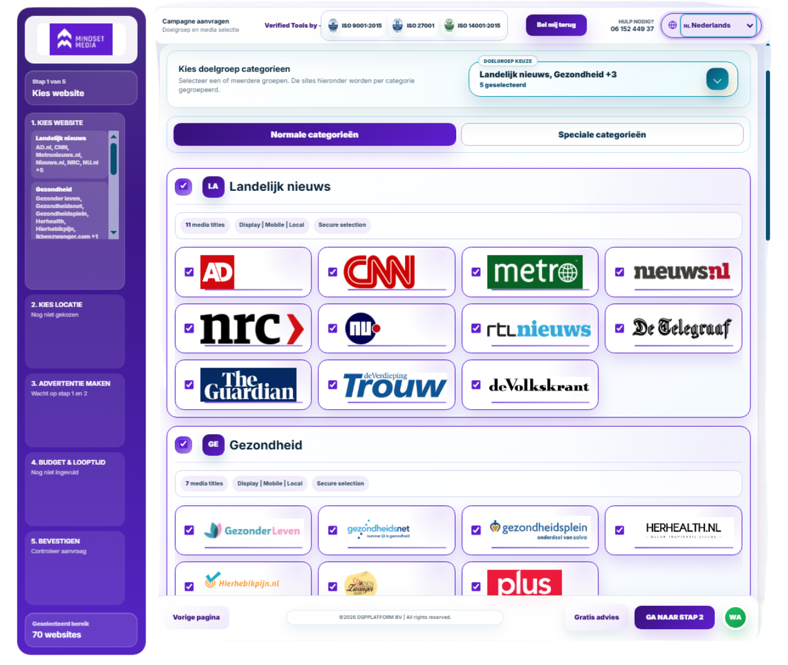The width and height of the screenshot is (788, 665).
Task: Click the Plus magazine logo
Action: (x=525, y=583)
